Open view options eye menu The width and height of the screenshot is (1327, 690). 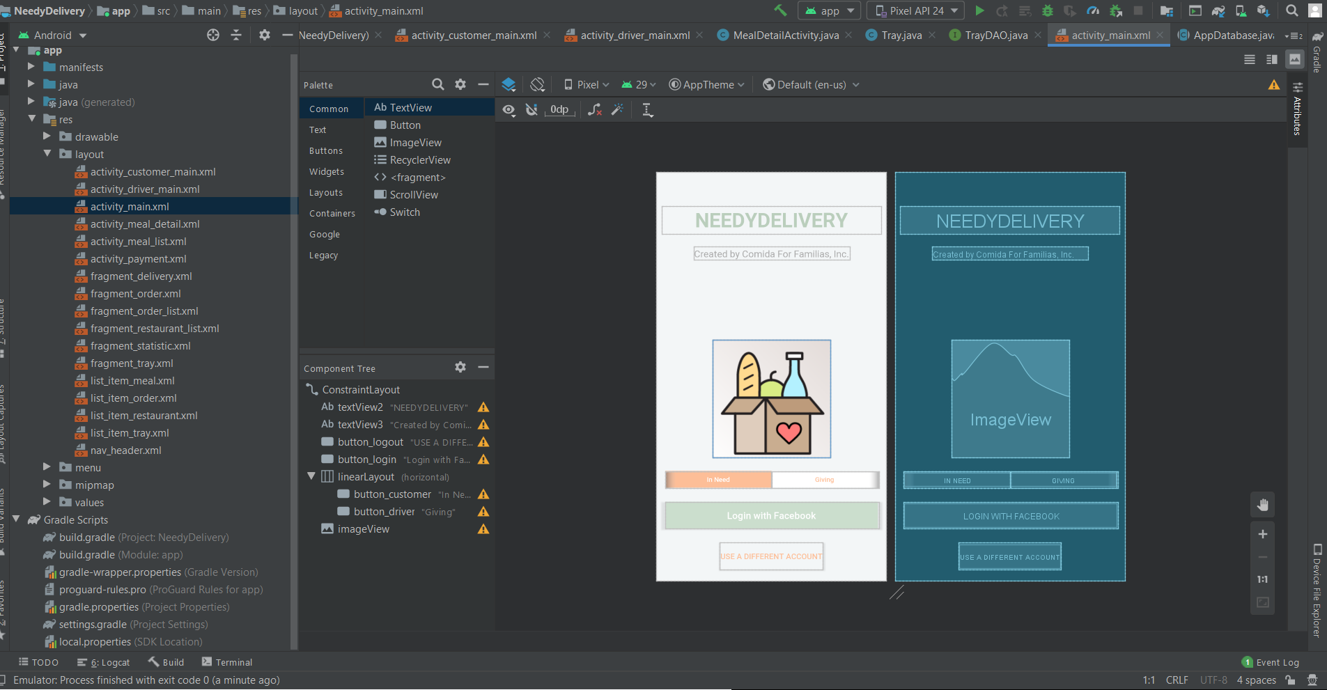point(509,109)
